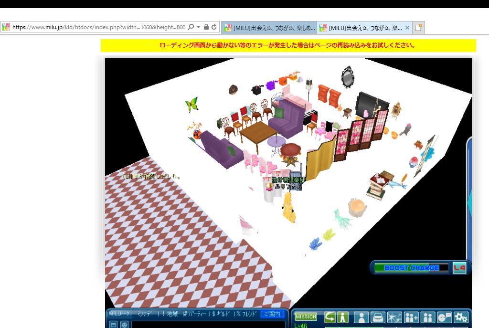Click the add friend icon

pyautogui.click(x=411, y=317)
